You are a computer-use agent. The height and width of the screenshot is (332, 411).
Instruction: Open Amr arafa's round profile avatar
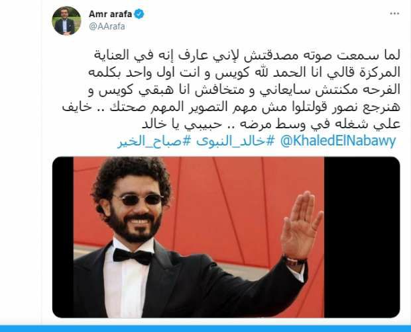pos(66,21)
